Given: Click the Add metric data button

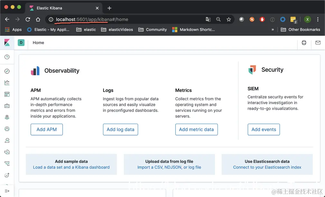Looking at the screenshot, I should [x=197, y=130].
